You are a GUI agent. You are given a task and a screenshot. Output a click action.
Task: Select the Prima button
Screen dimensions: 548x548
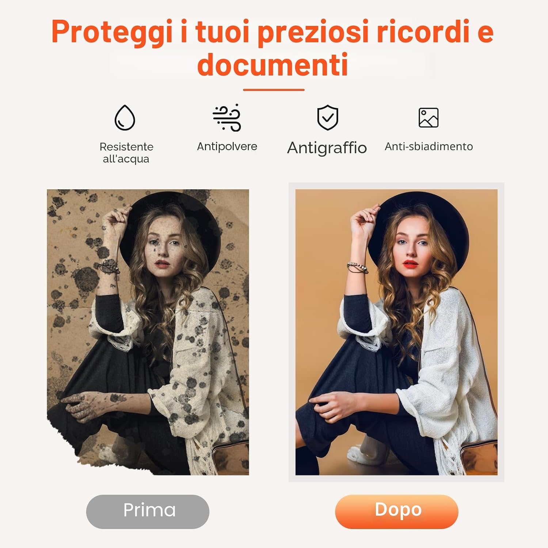[x=148, y=511]
